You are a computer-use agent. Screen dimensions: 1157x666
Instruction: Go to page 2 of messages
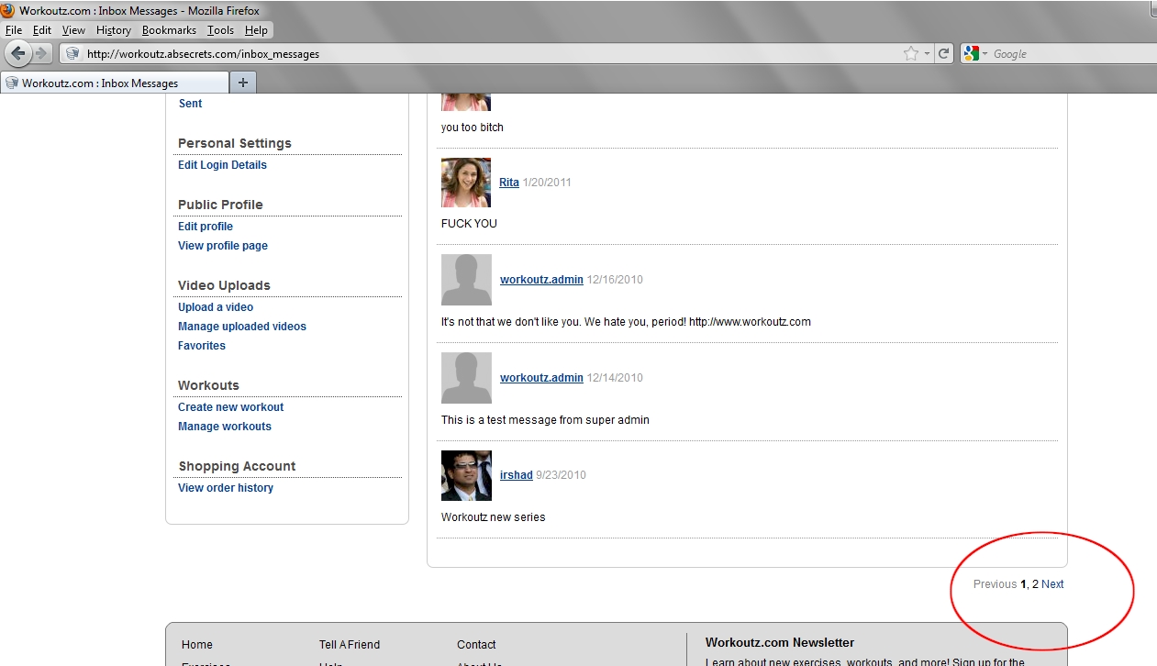coord(1035,584)
